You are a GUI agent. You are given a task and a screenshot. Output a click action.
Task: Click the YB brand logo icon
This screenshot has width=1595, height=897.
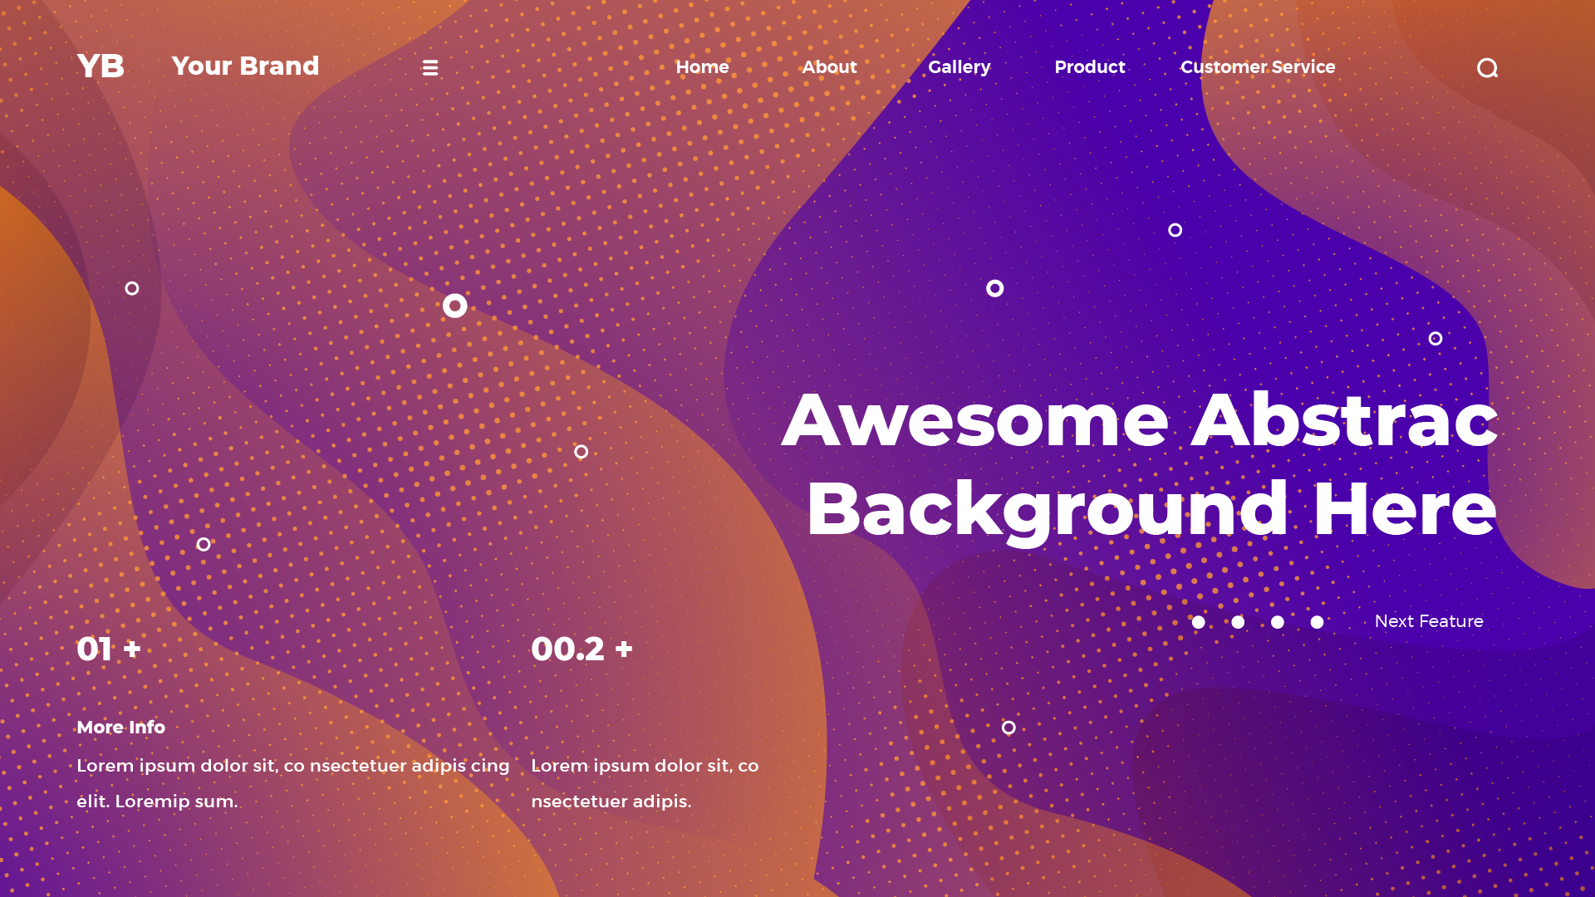click(x=101, y=66)
